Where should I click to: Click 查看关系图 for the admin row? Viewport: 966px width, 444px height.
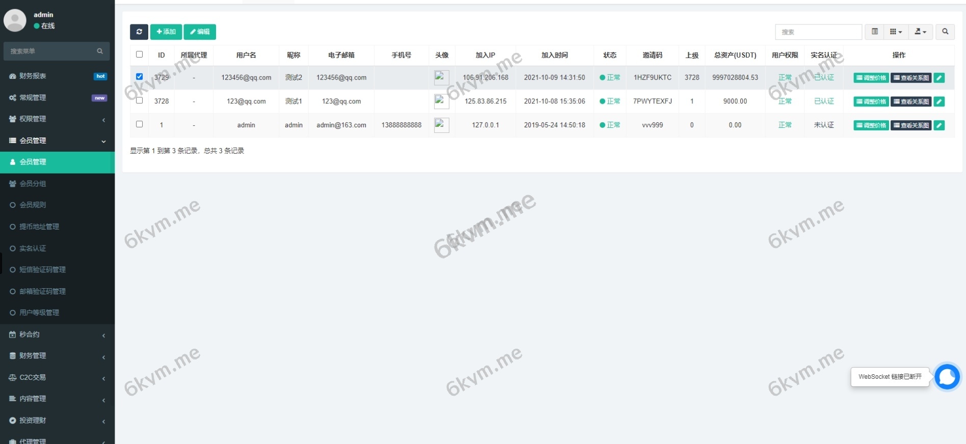click(x=911, y=125)
